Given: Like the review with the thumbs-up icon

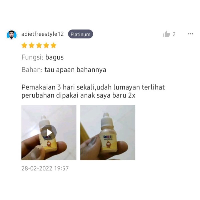Looking at the screenshot, I should pos(166,34).
